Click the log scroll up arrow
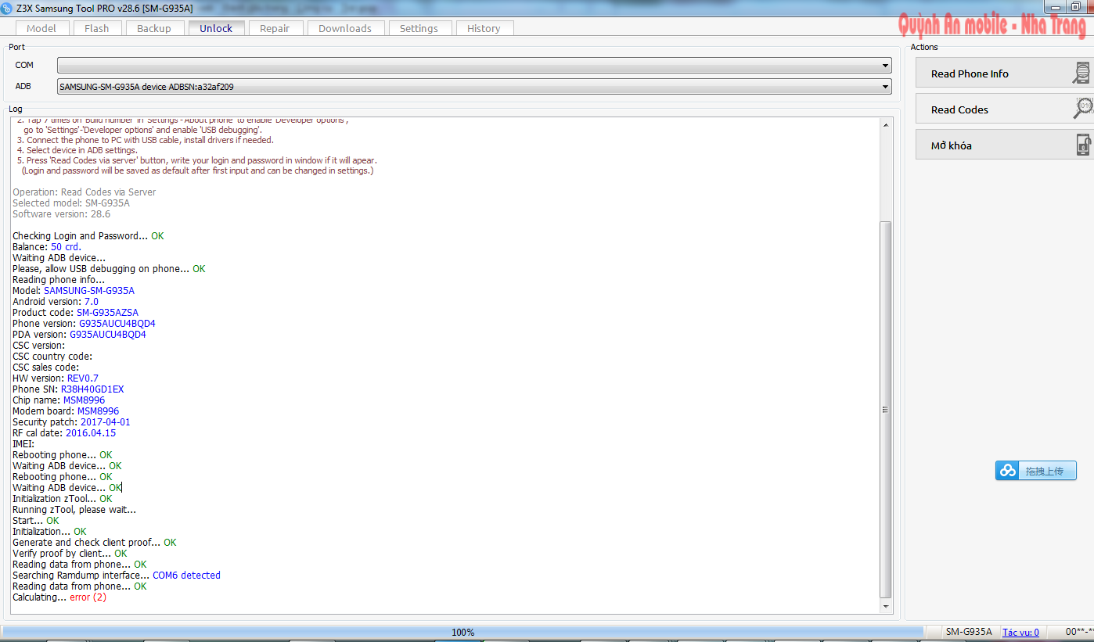The height and width of the screenshot is (642, 1094). pyautogui.click(x=886, y=125)
